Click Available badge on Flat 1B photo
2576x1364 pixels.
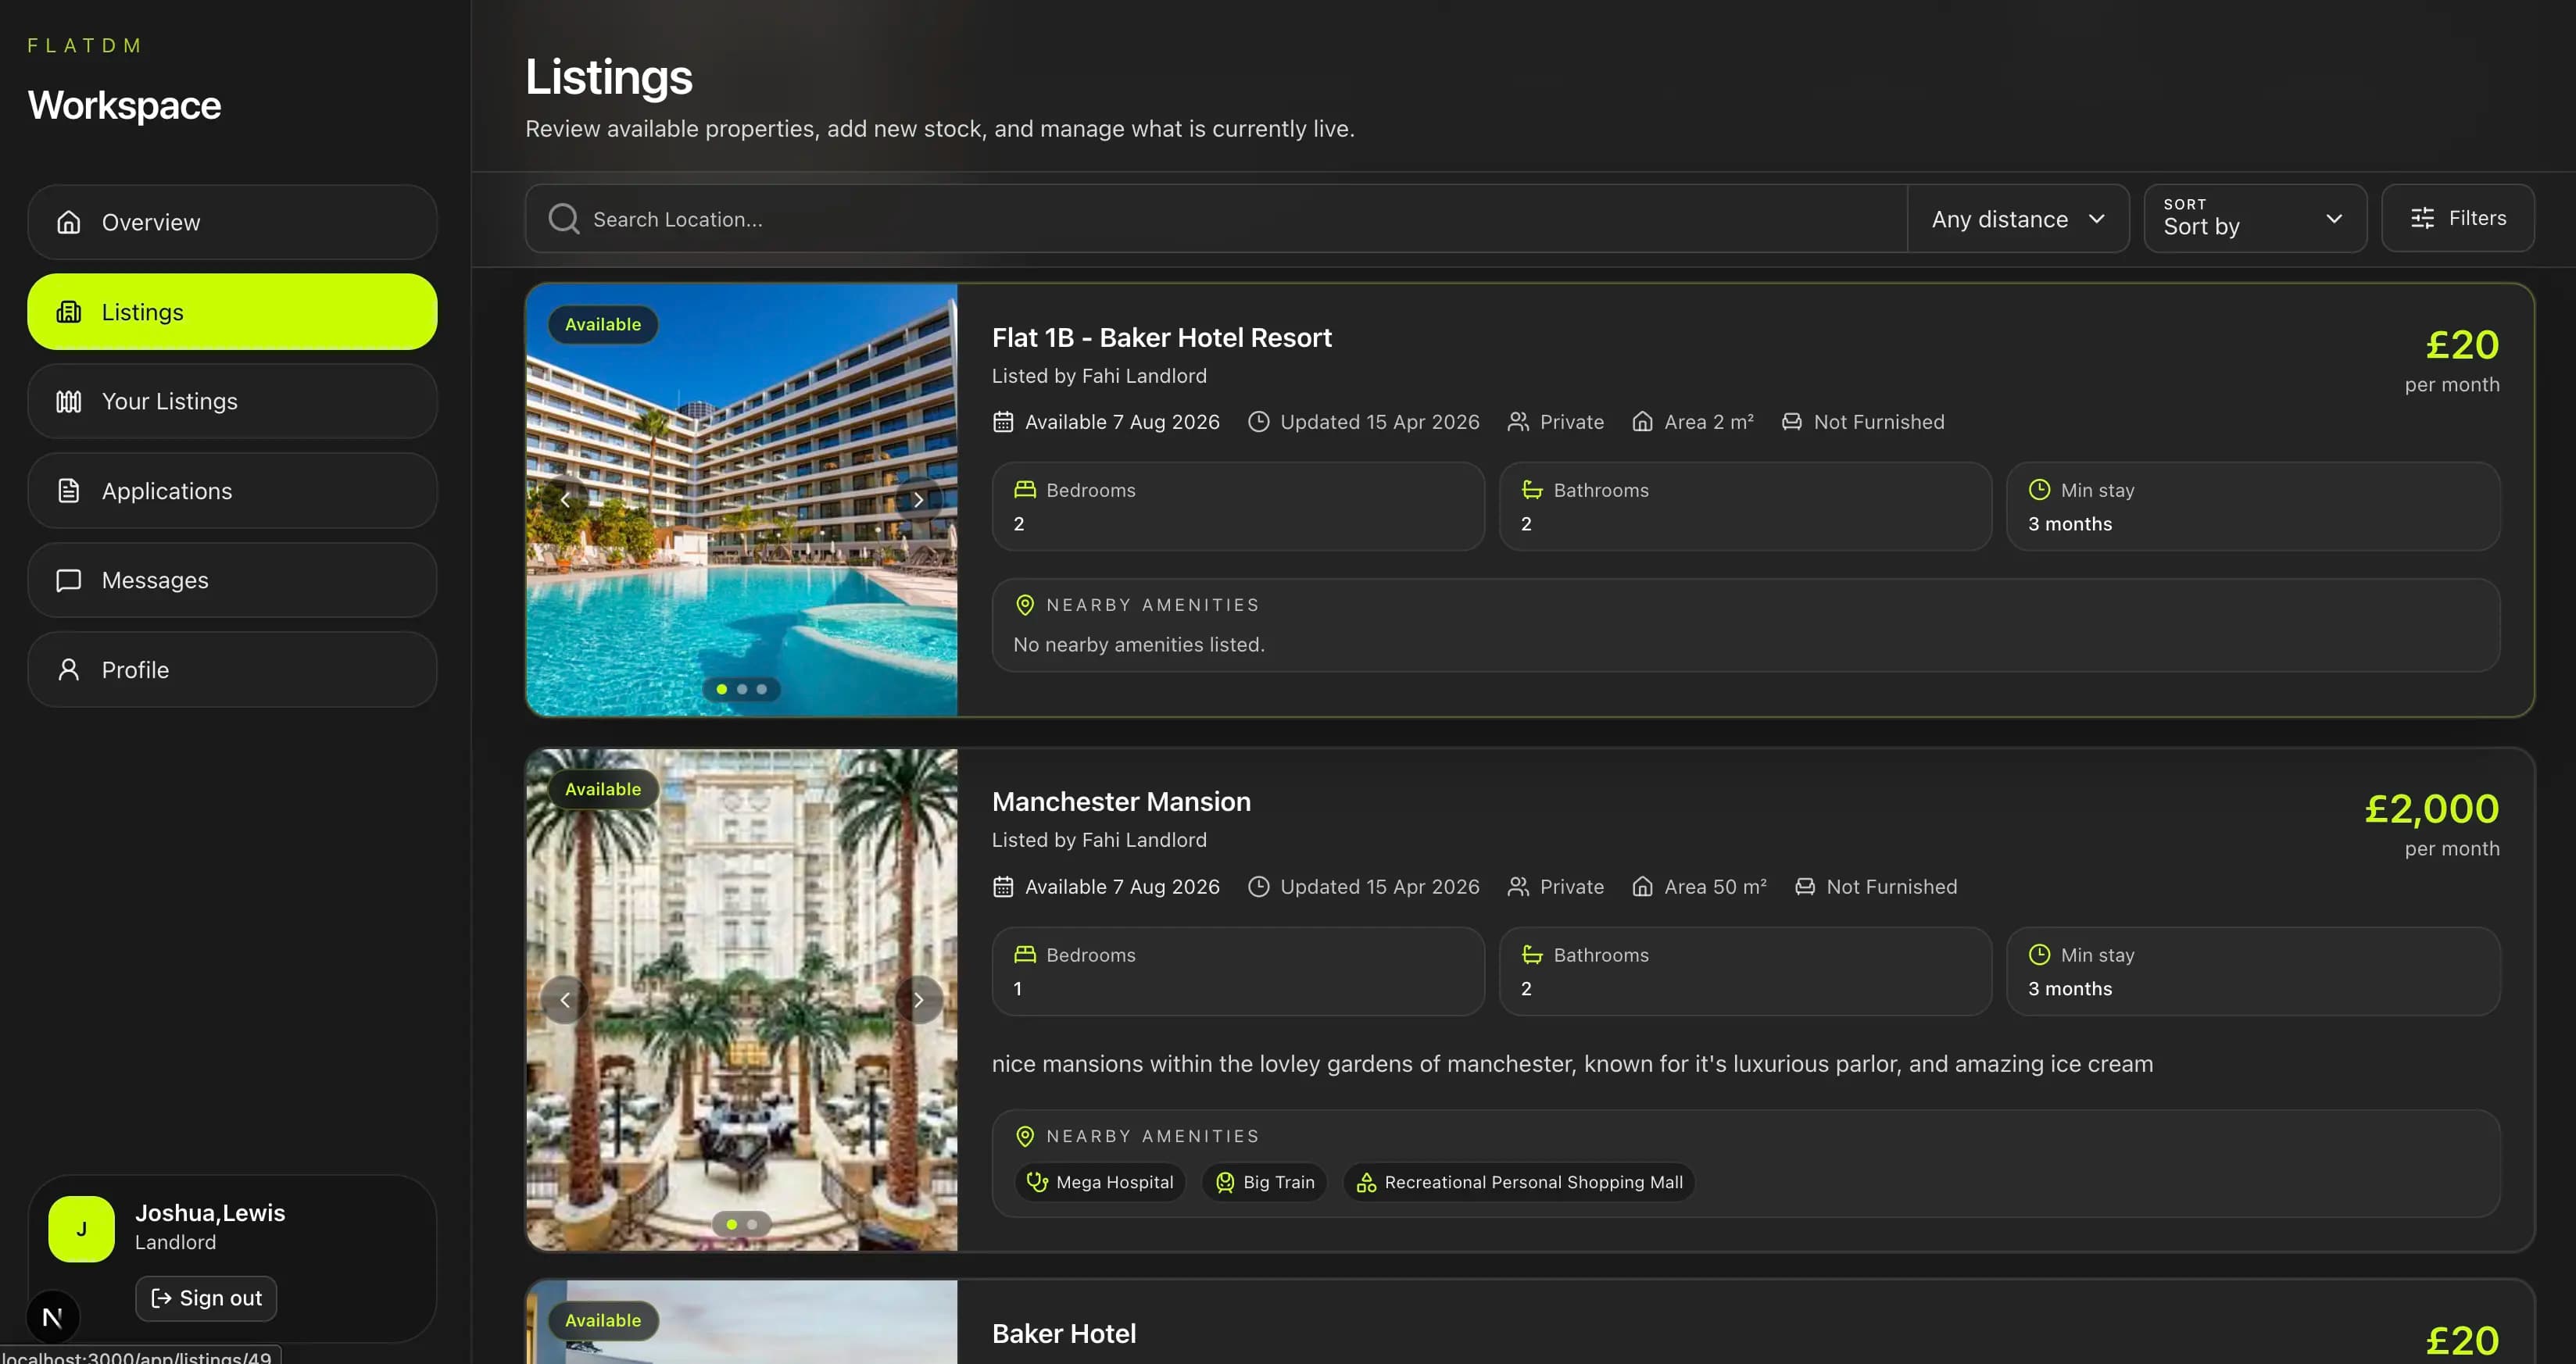pyautogui.click(x=603, y=325)
